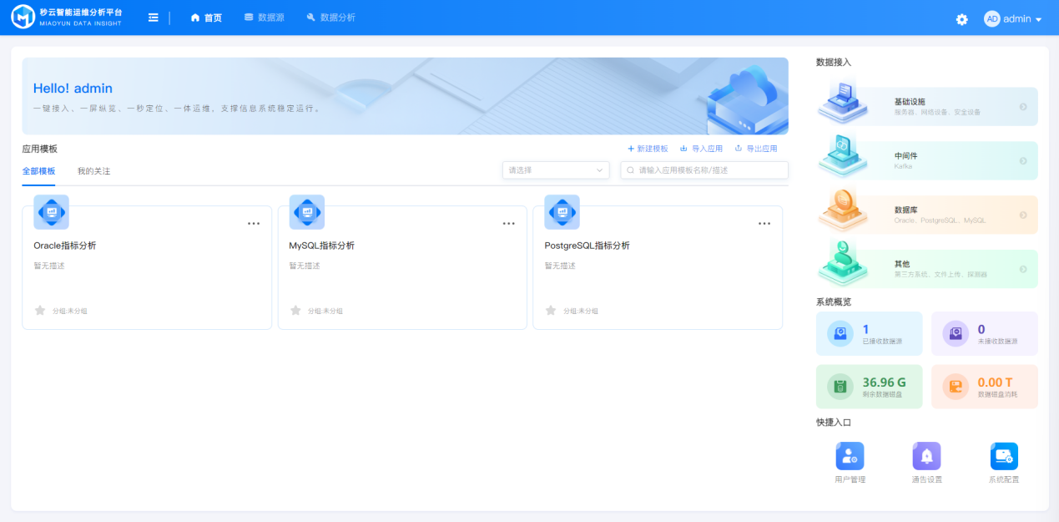
Task: Click the search magnifier icon
Action: [631, 170]
